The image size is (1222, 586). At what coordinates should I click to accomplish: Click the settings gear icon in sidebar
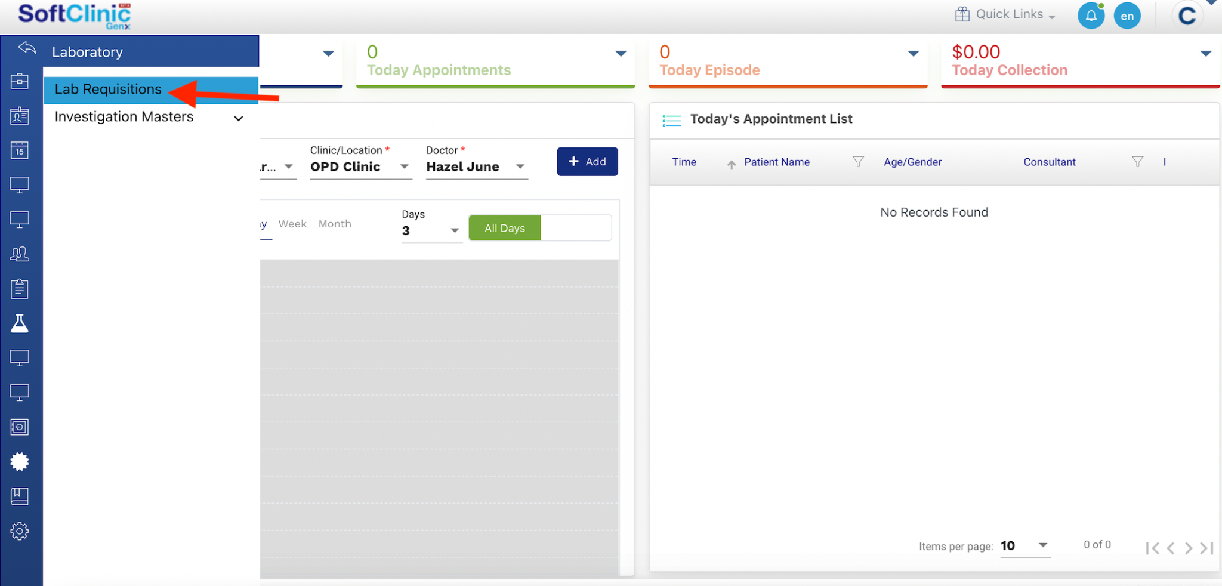pos(19,531)
